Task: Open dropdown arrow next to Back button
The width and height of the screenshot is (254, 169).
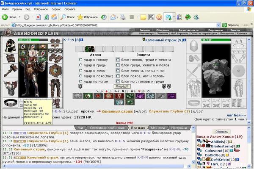Action: (x=20, y=17)
